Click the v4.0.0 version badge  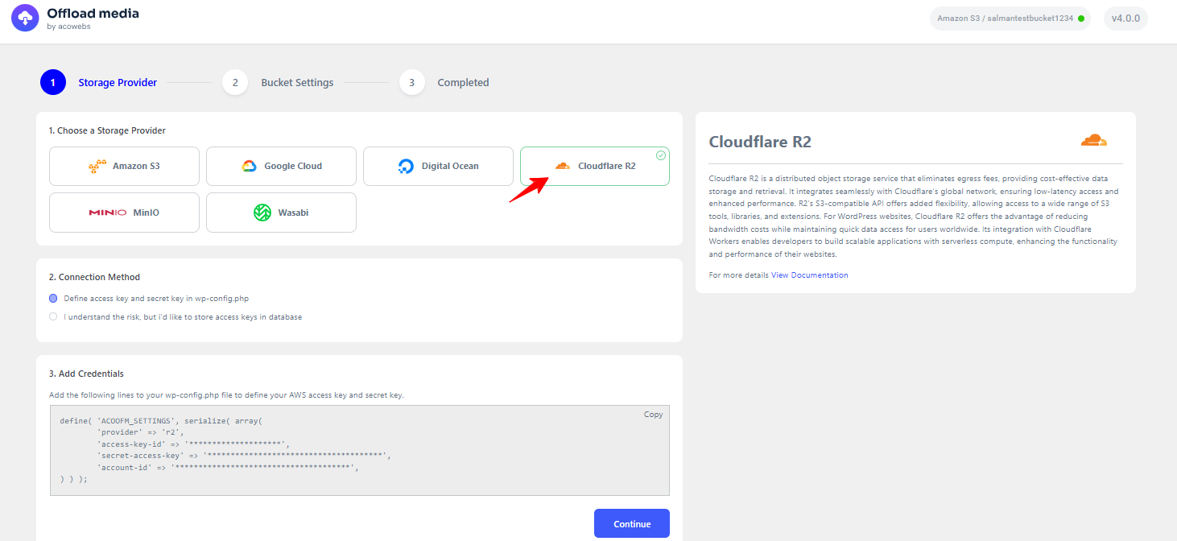point(1125,19)
